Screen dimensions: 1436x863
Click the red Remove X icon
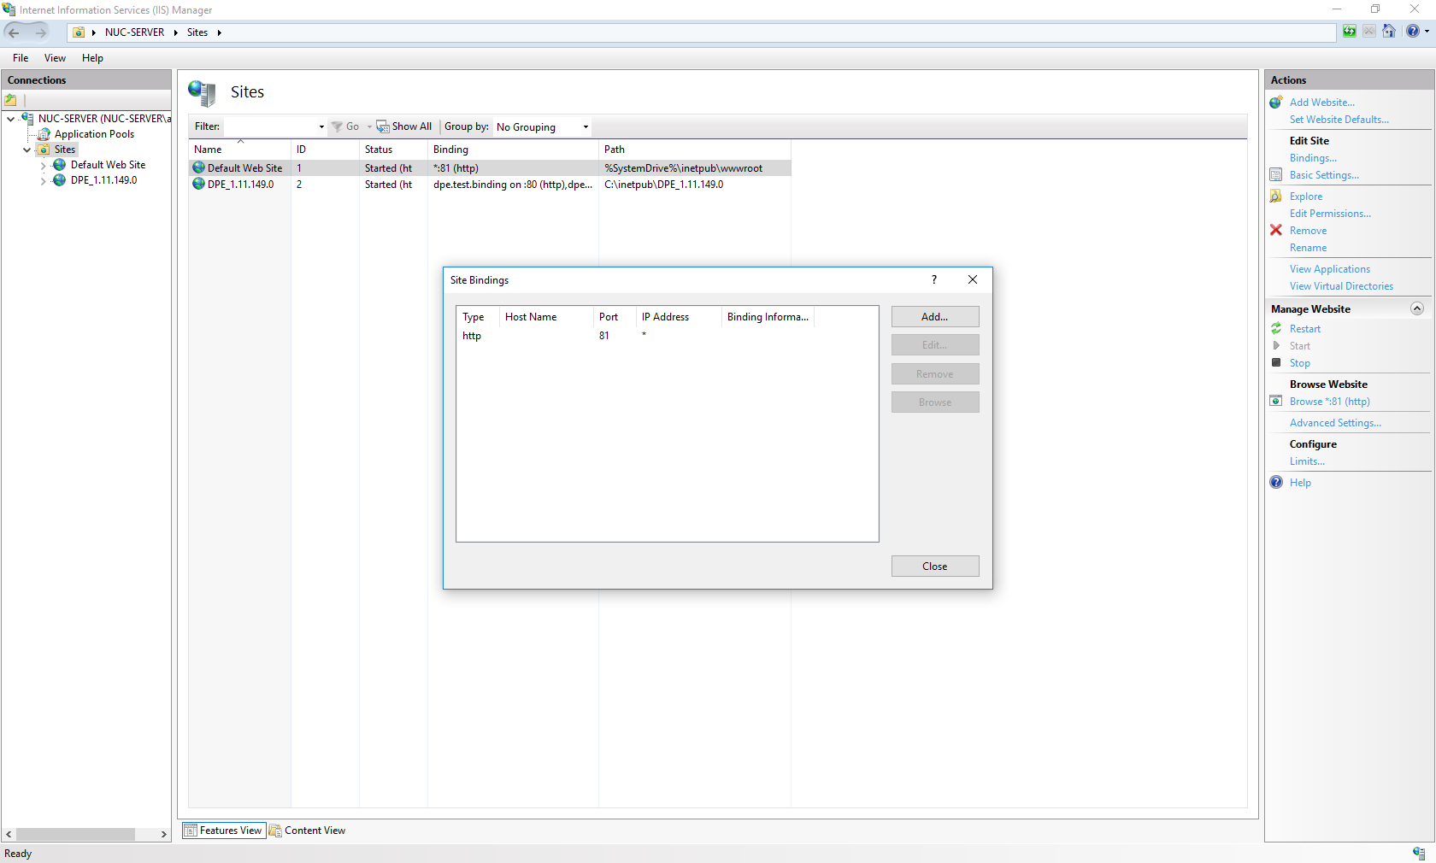coord(1275,231)
